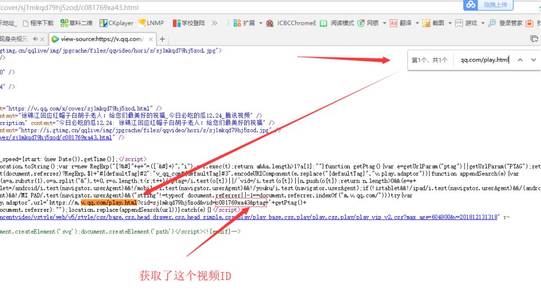Open a new tab with plus button
This screenshot has width=541, height=303.
(x=162, y=39)
